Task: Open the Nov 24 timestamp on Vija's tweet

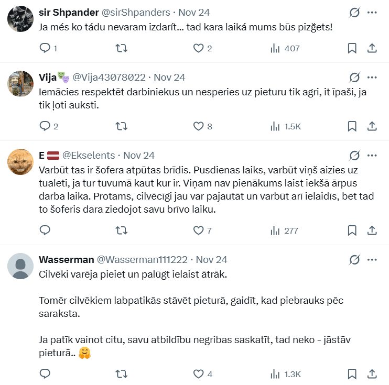Action: pos(169,78)
